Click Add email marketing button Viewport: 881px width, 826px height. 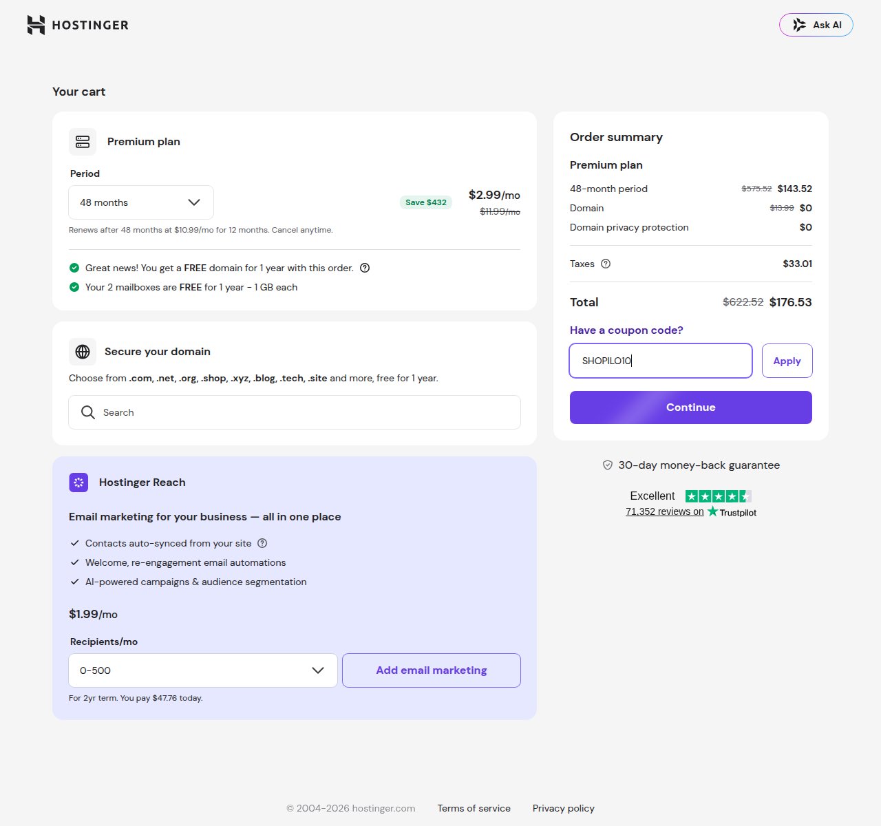point(432,670)
